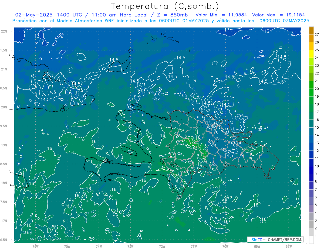Screen dimensions: 324x250
Task: Click the 68W longitude axis label
Action: (x=289, y=246)
